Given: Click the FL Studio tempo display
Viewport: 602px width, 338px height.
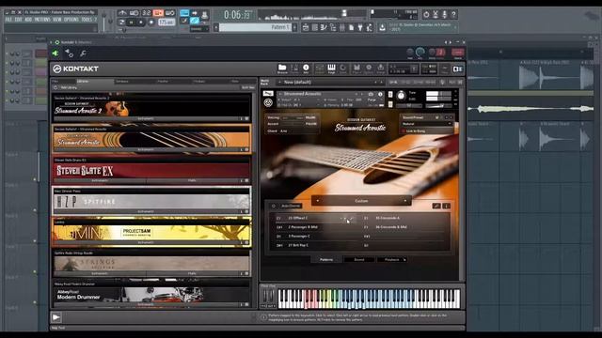Looking at the screenshot, I should click(x=166, y=23).
